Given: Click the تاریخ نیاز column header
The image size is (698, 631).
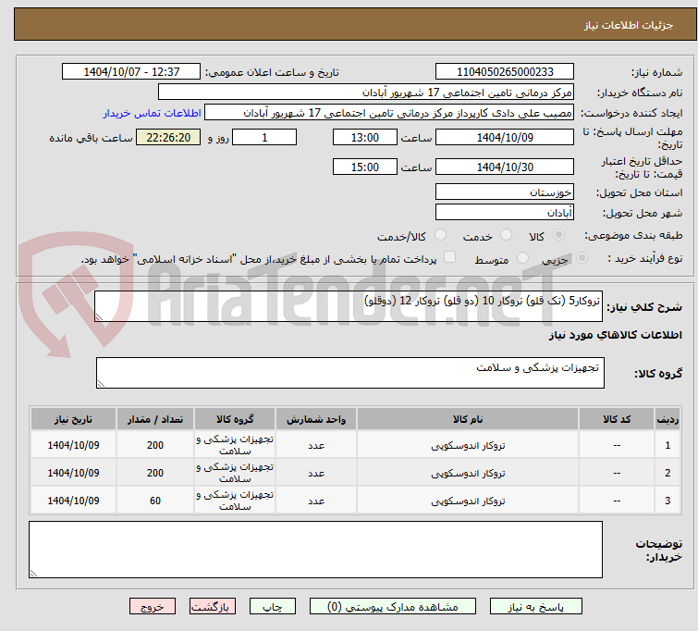Looking at the screenshot, I should tap(73, 419).
